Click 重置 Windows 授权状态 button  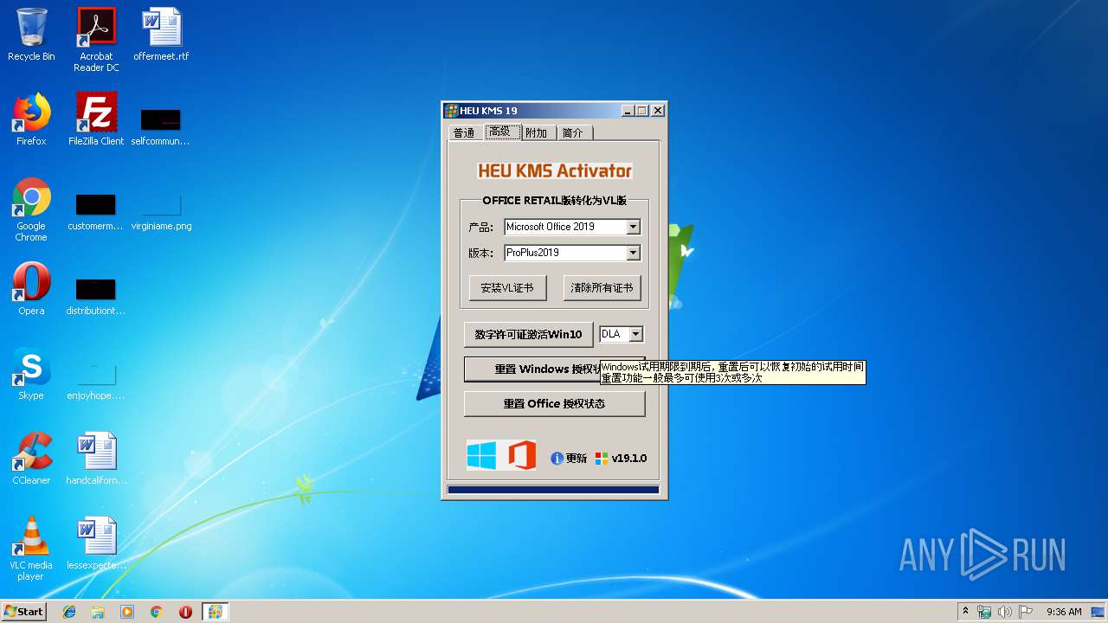click(554, 369)
